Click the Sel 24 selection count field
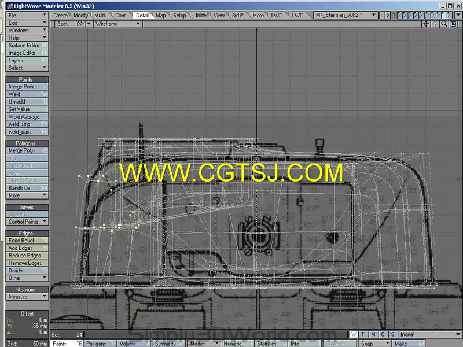The height and width of the screenshot is (347, 463). pos(67,335)
